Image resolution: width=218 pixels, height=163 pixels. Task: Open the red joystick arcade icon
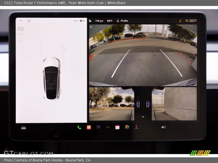[136, 127]
